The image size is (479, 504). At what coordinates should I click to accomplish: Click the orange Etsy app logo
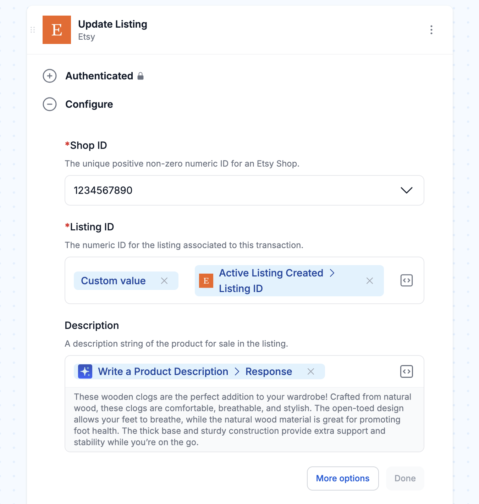[x=57, y=30]
